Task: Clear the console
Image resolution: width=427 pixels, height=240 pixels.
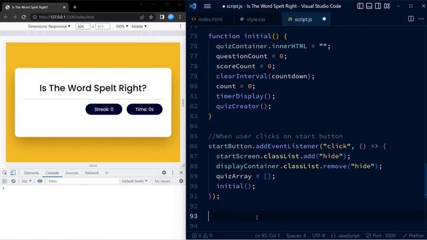Action: pos(13,181)
